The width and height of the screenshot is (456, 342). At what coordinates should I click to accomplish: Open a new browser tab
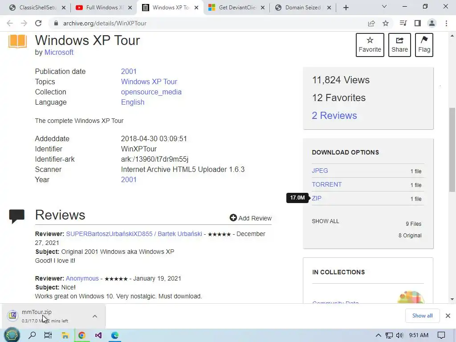(x=346, y=8)
